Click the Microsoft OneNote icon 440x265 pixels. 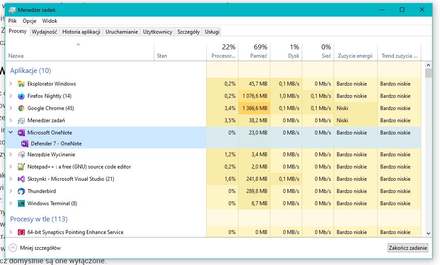[x=21, y=133]
